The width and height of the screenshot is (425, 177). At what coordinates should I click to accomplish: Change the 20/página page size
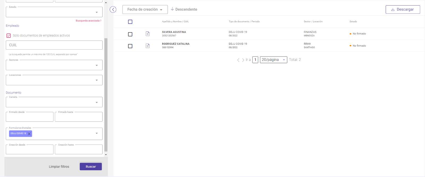(274, 60)
